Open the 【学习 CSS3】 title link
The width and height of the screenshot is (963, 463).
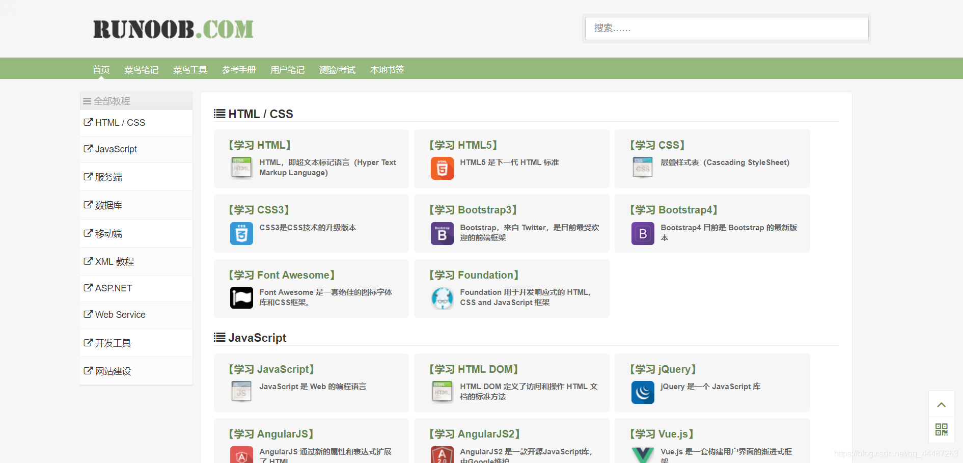point(259,210)
